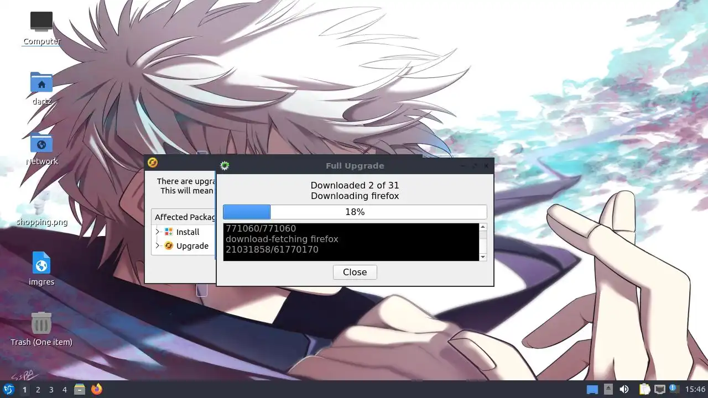Launch Firefox from the taskbar

tap(97, 389)
